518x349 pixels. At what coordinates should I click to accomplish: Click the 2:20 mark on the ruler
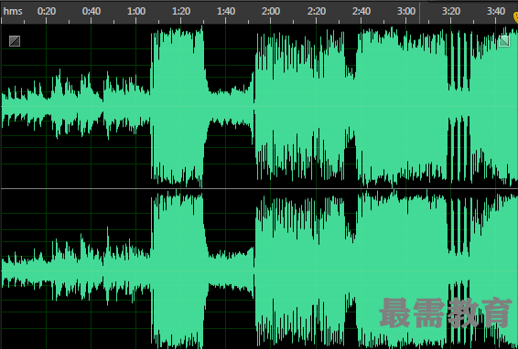[317, 11]
